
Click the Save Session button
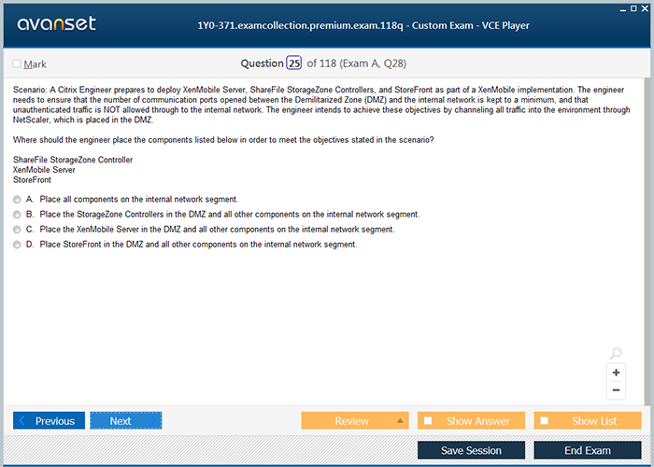point(471,450)
